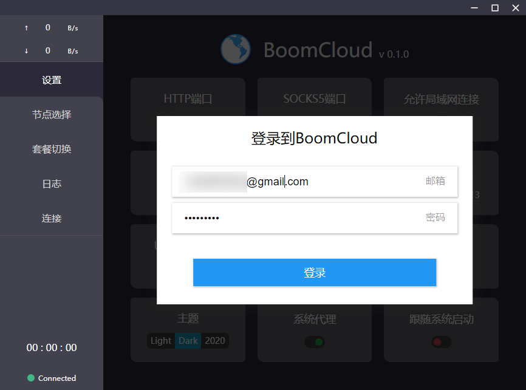Click the 登录到BoomCloud dialog heading

315,139
